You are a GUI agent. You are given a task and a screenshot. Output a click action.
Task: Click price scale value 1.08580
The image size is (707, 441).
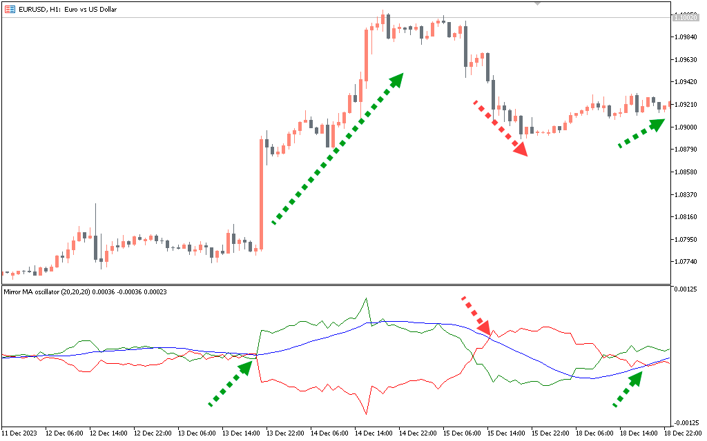[x=686, y=172]
